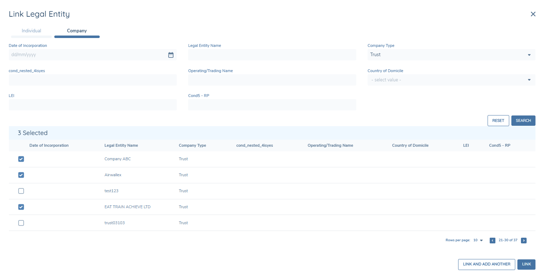Open the Company Type dropdown showing Trust
The width and height of the screenshot is (544, 275).
click(x=451, y=55)
